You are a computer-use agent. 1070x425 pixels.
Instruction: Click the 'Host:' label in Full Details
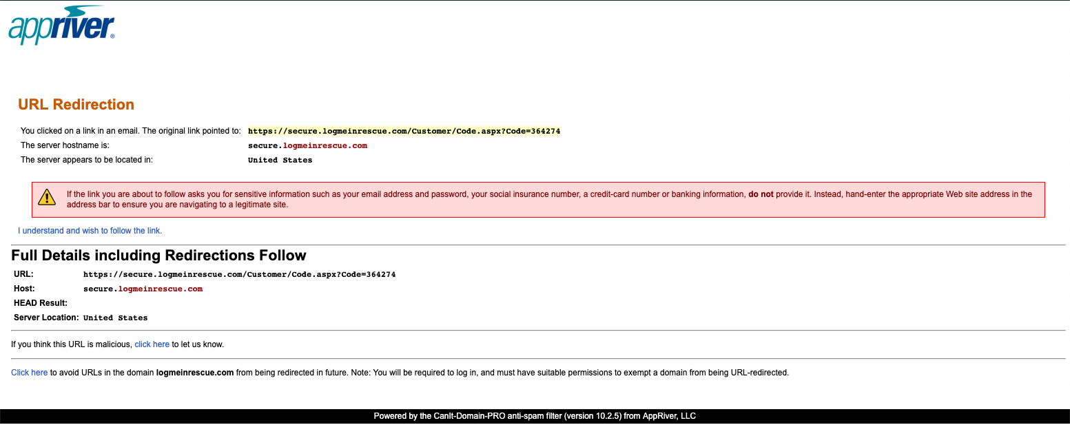pyautogui.click(x=24, y=289)
